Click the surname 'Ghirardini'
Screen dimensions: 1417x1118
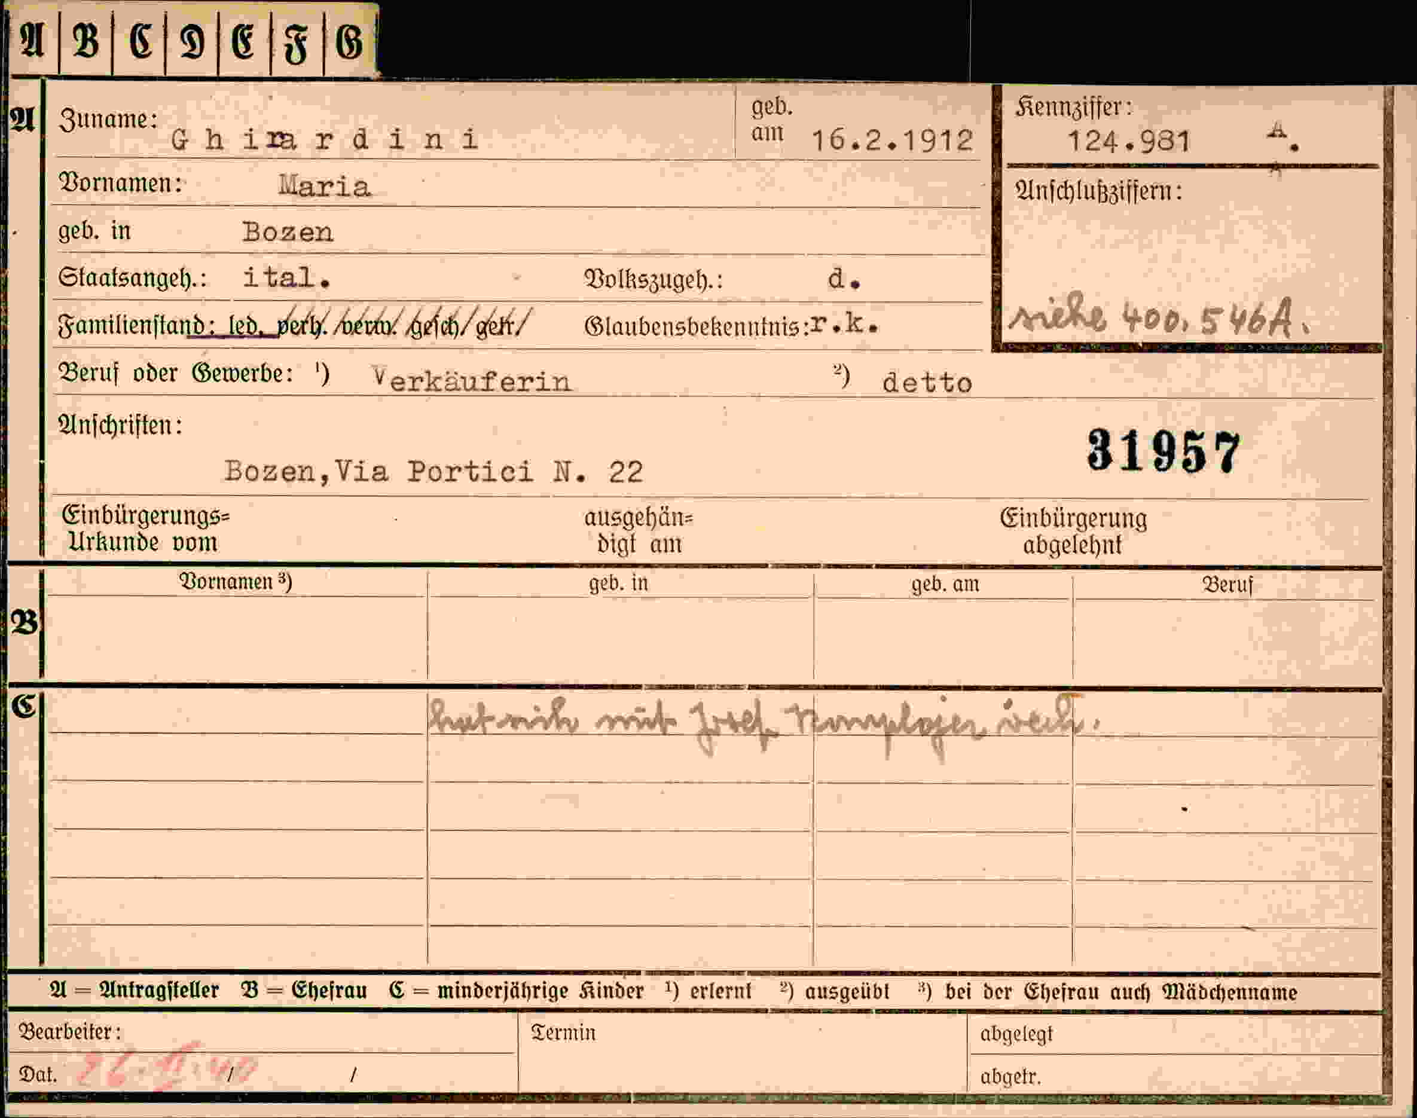click(325, 139)
